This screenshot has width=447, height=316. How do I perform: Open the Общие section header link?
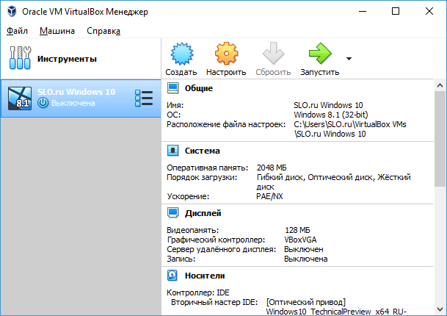(199, 88)
